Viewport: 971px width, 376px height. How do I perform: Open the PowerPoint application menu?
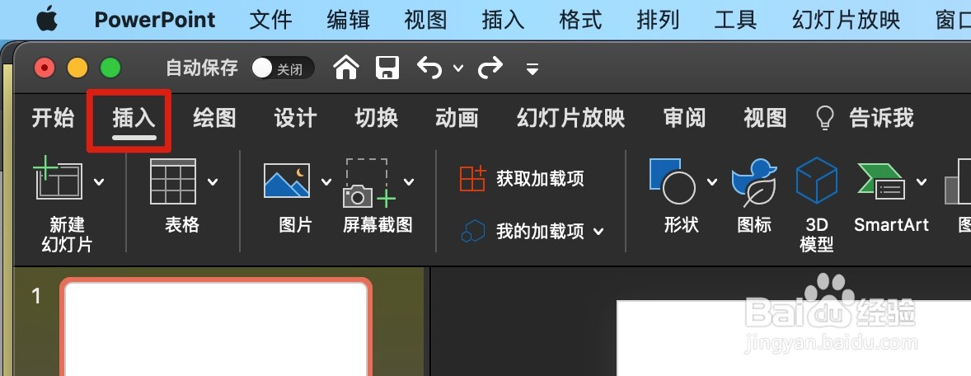155,20
